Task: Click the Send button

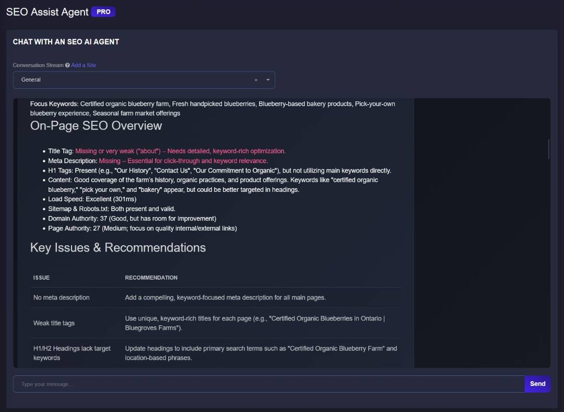Action: 537,384
